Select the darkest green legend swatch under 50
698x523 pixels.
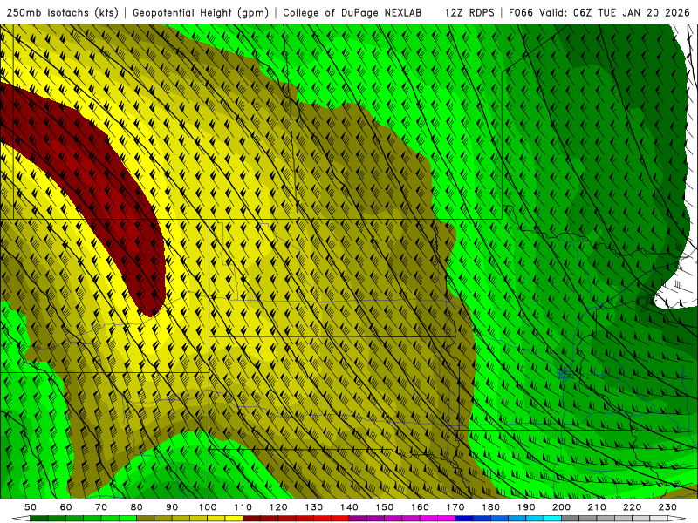(39, 519)
